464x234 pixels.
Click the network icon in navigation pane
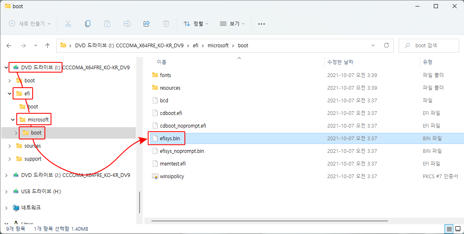coord(16,208)
